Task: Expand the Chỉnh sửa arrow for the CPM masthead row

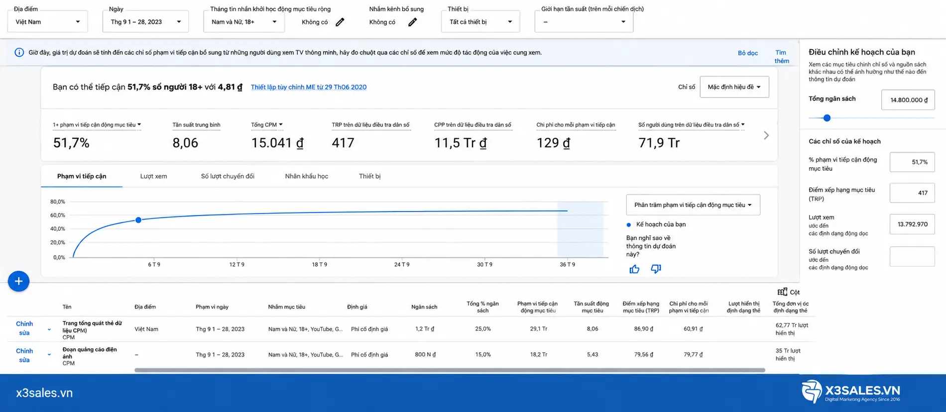Action: click(49, 329)
